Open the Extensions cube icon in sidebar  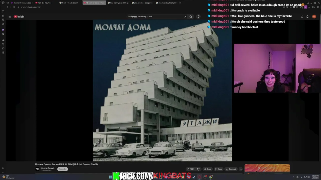[x=3, y=48]
